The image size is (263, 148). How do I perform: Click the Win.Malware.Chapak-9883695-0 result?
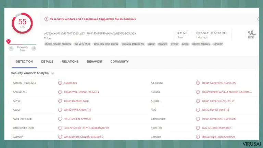(x=84, y=137)
